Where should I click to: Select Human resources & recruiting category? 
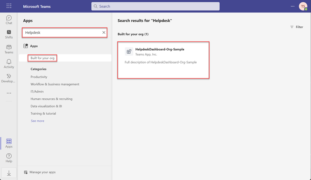coord(51,99)
